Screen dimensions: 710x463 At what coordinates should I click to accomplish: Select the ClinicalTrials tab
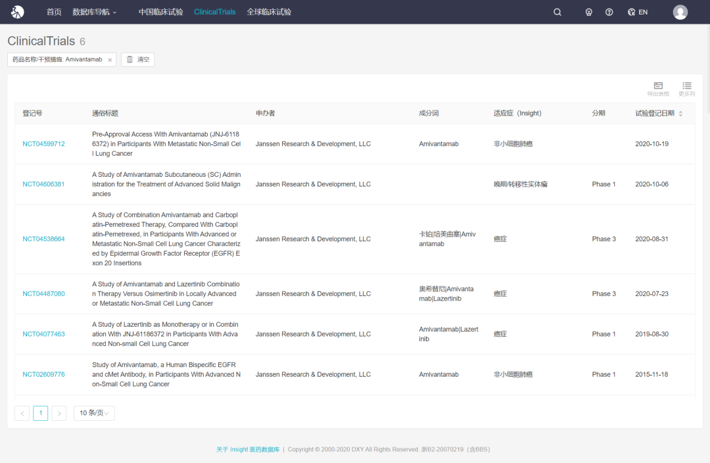coord(214,12)
